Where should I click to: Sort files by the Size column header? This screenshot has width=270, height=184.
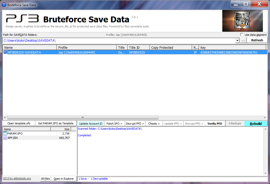(61, 129)
